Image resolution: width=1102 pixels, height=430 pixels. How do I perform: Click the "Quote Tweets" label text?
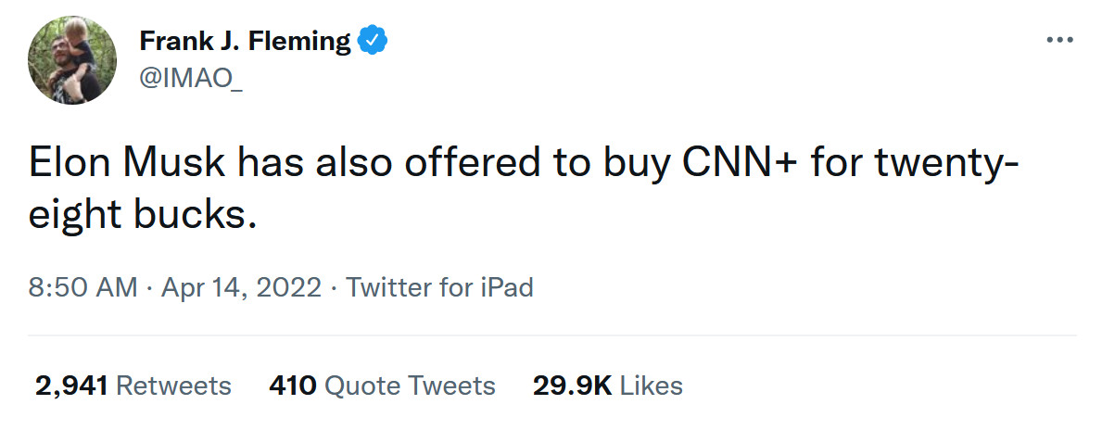coord(410,385)
